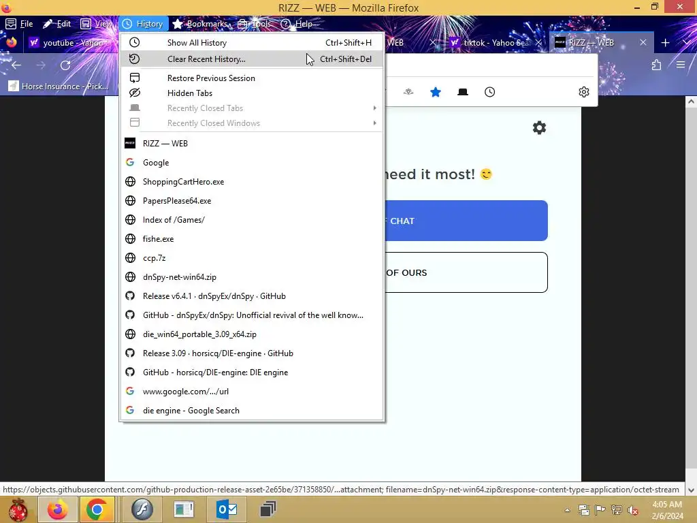This screenshot has width=697, height=523.
Task: Click the globe icon next to fishe.exe
Action: [x=130, y=239]
